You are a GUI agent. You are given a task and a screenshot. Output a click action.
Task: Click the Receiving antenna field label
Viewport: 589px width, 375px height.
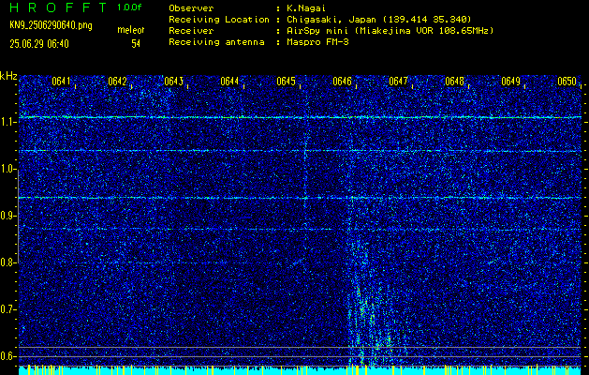pos(216,42)
